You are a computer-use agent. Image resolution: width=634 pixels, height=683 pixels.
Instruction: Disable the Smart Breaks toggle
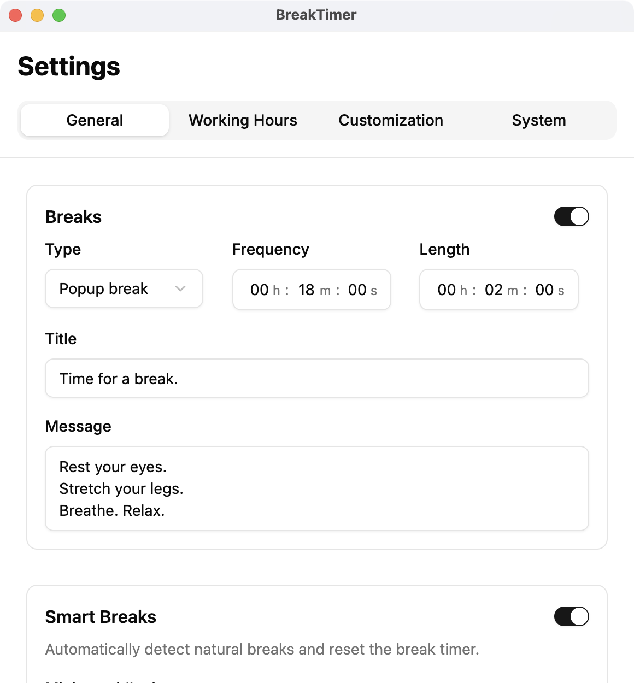point(571,616)
